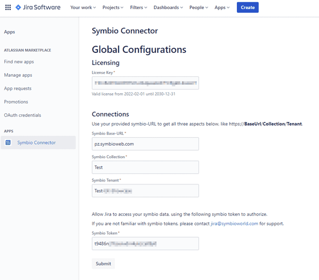Go to Manage apps
Viewport: 319px width, 280px height.
[x=18, y=75]
